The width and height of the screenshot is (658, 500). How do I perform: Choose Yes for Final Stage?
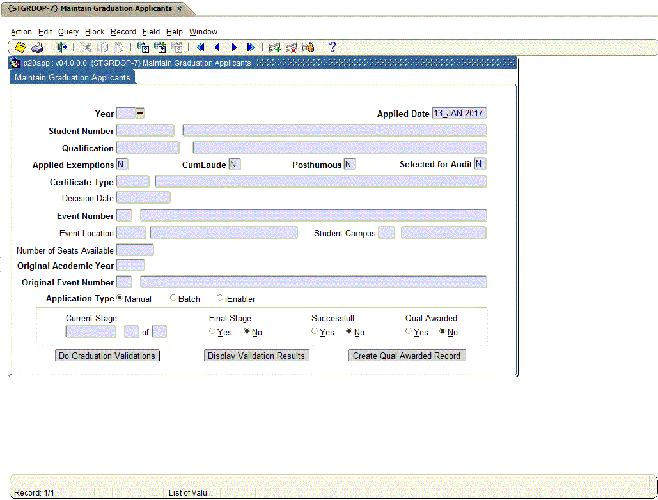[x=212, y=331]
